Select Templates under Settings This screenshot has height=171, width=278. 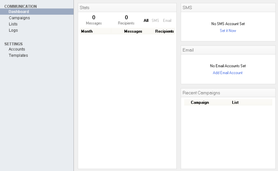click(x=18, y=56)
